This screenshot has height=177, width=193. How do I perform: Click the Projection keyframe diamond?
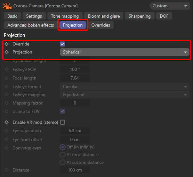point(6,52)
